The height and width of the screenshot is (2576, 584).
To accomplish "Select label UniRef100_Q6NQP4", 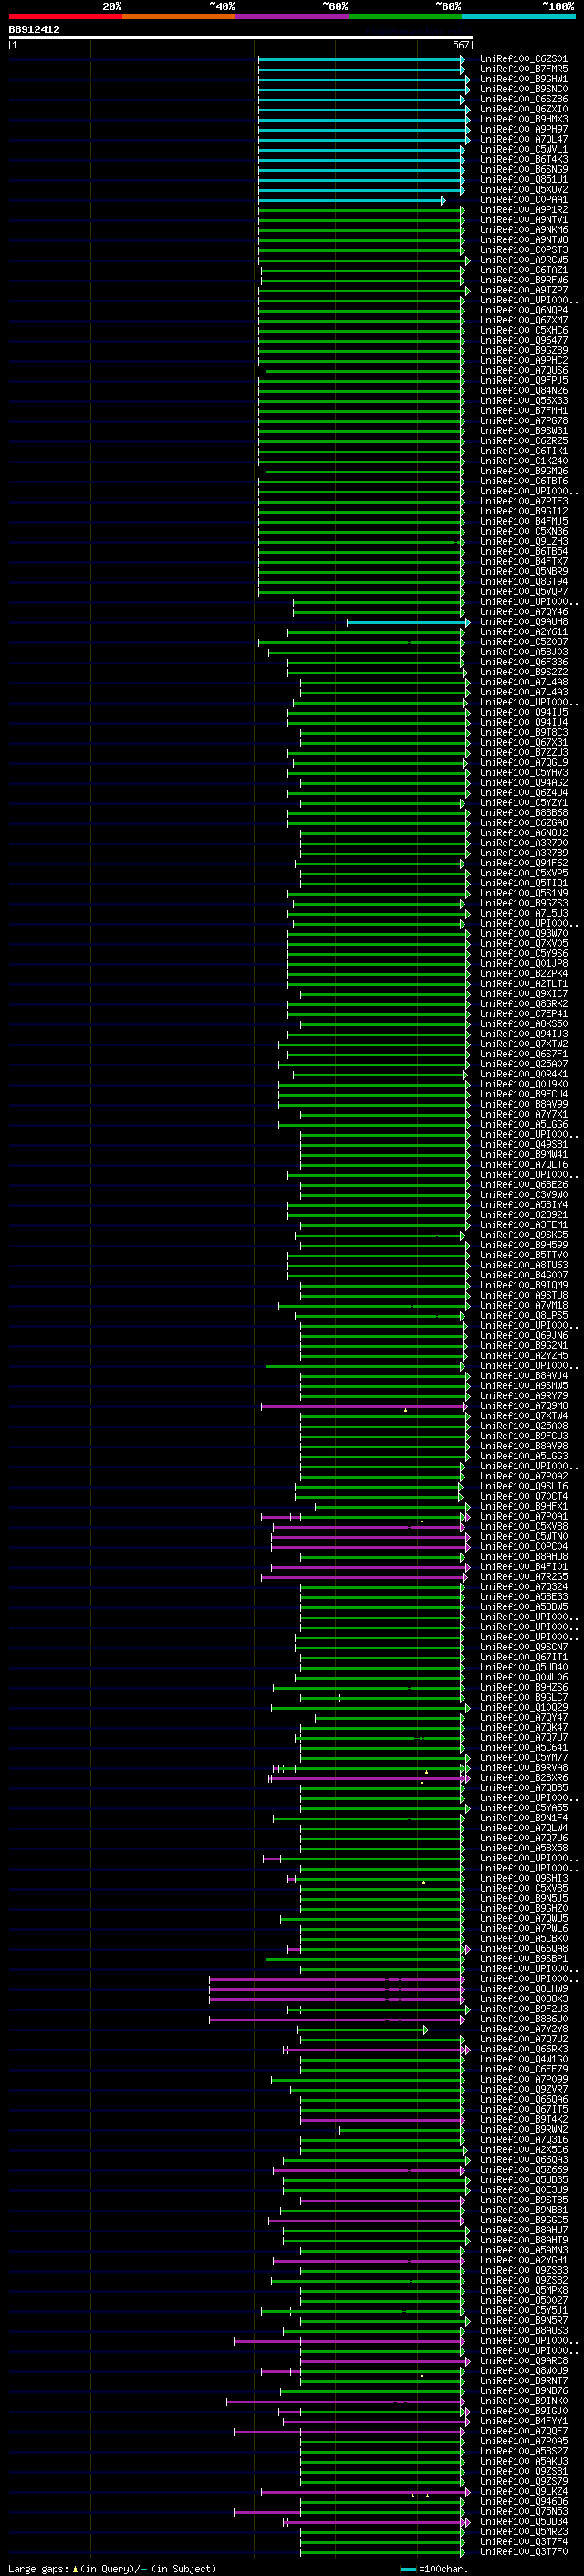I will [x=523, y=310].
